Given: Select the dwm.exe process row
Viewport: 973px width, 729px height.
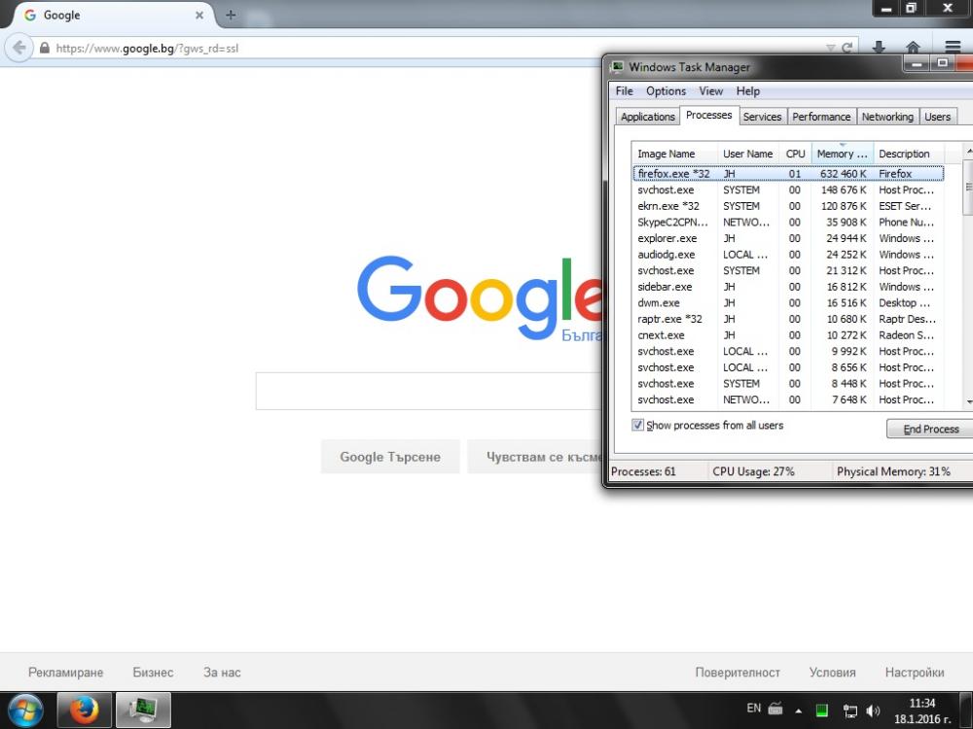Looking at the screenshot, I should (788, 302).
